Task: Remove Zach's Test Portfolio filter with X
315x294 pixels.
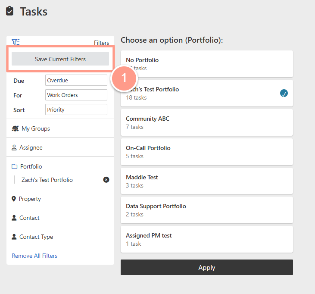Action: point(106,180)
